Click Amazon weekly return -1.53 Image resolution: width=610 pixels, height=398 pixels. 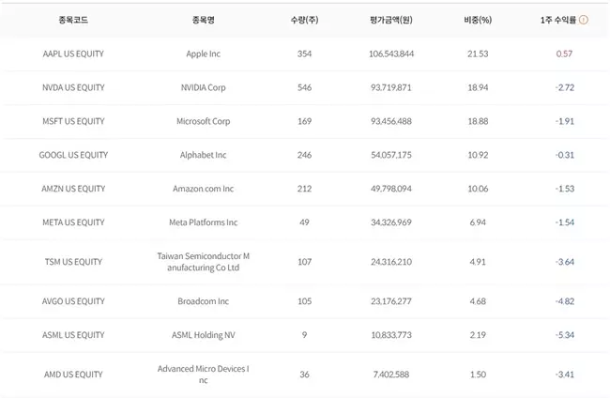click(564, 189)
